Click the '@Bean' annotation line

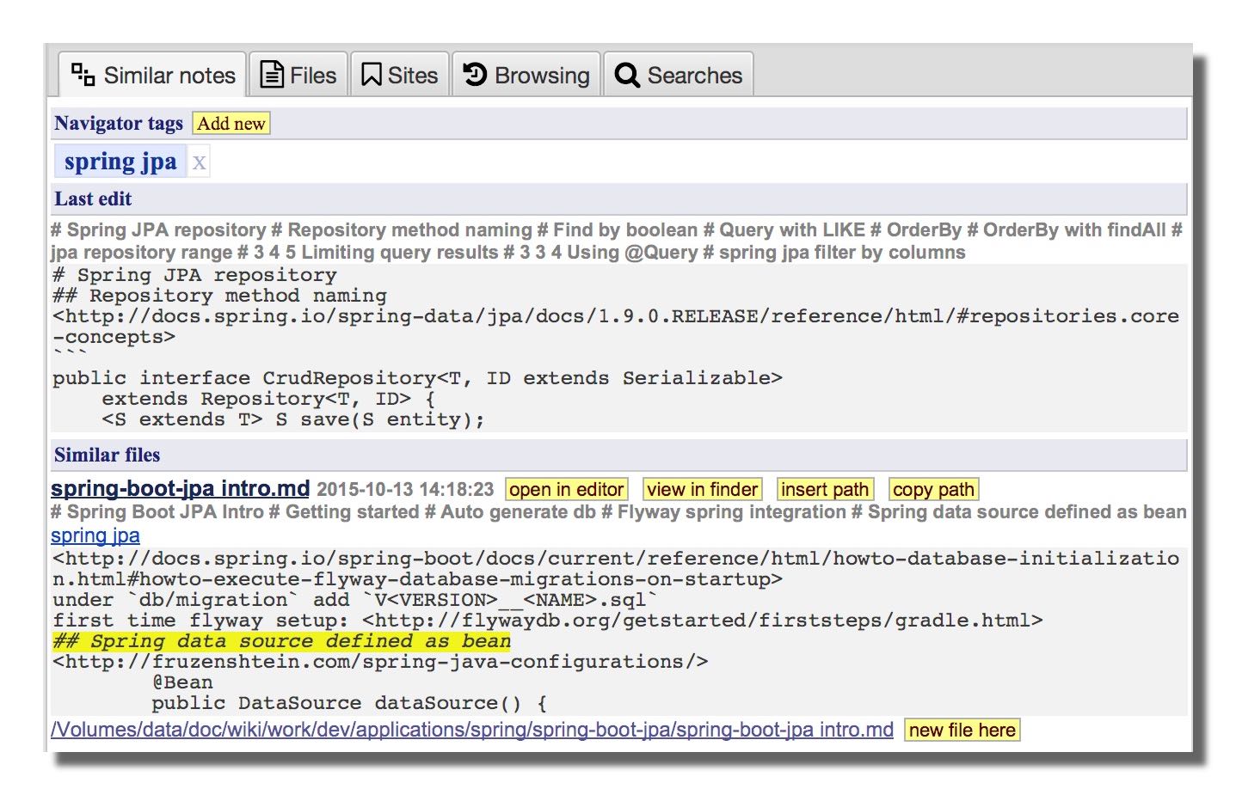pyautogui.click(x=182, y=682)
